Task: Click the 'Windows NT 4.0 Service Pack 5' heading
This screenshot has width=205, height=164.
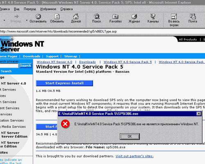Action: click(80, 67)
